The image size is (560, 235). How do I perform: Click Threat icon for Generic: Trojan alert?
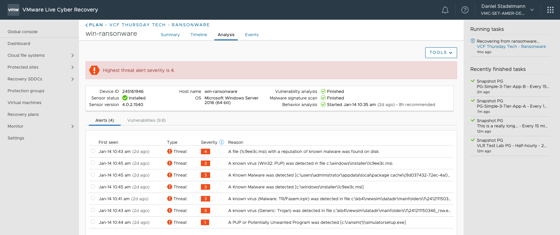coord(170,210)
